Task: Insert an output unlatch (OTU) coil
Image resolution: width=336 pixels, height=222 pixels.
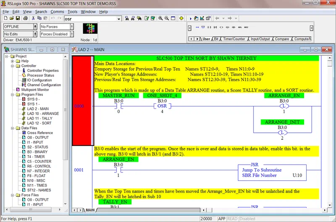Action: [x=234, y=27]
